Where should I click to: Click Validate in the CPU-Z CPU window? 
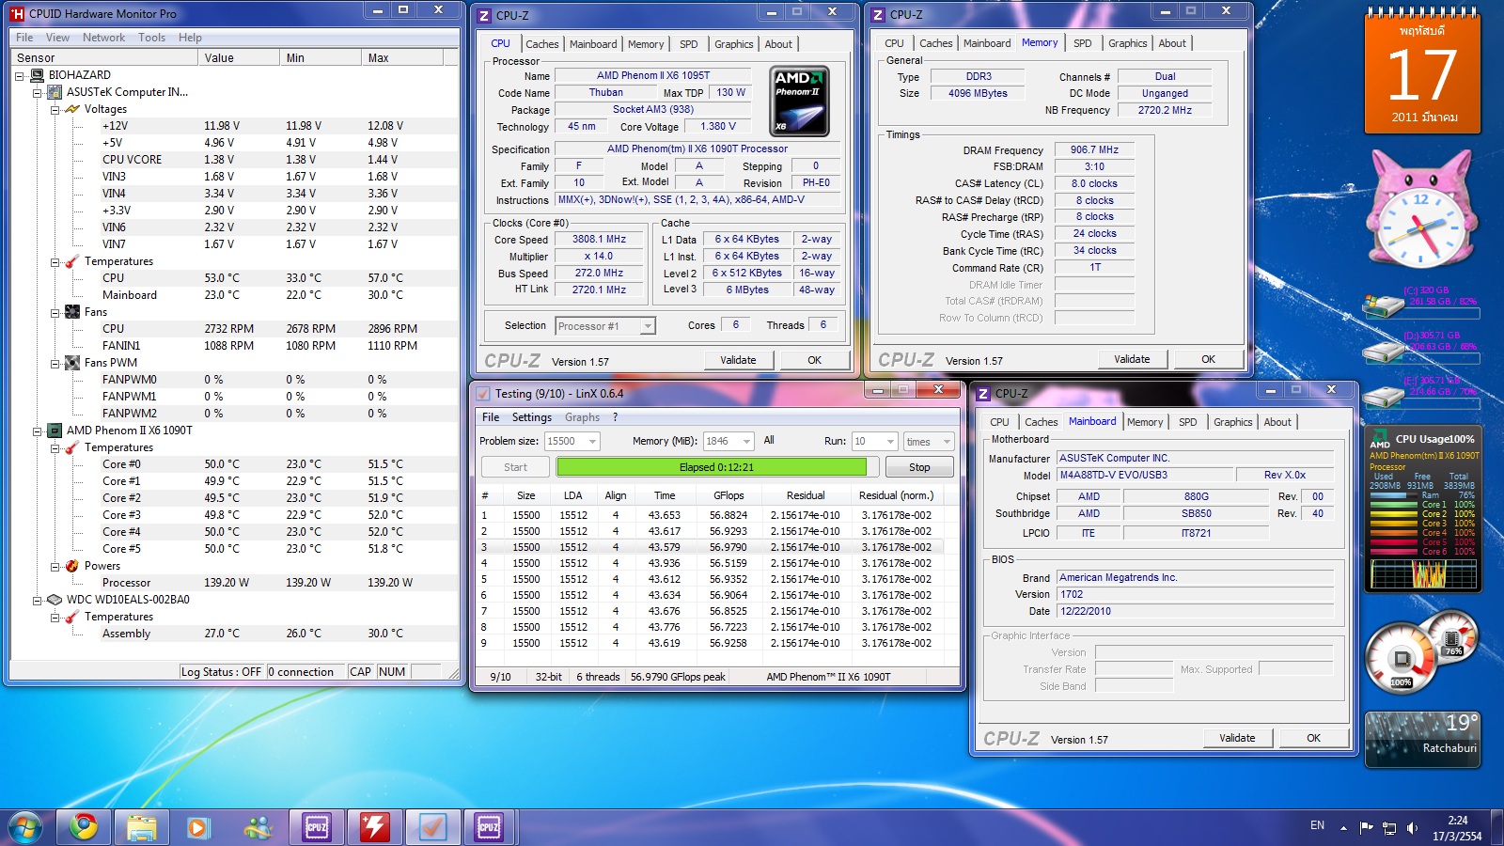[x=738, y=360]
